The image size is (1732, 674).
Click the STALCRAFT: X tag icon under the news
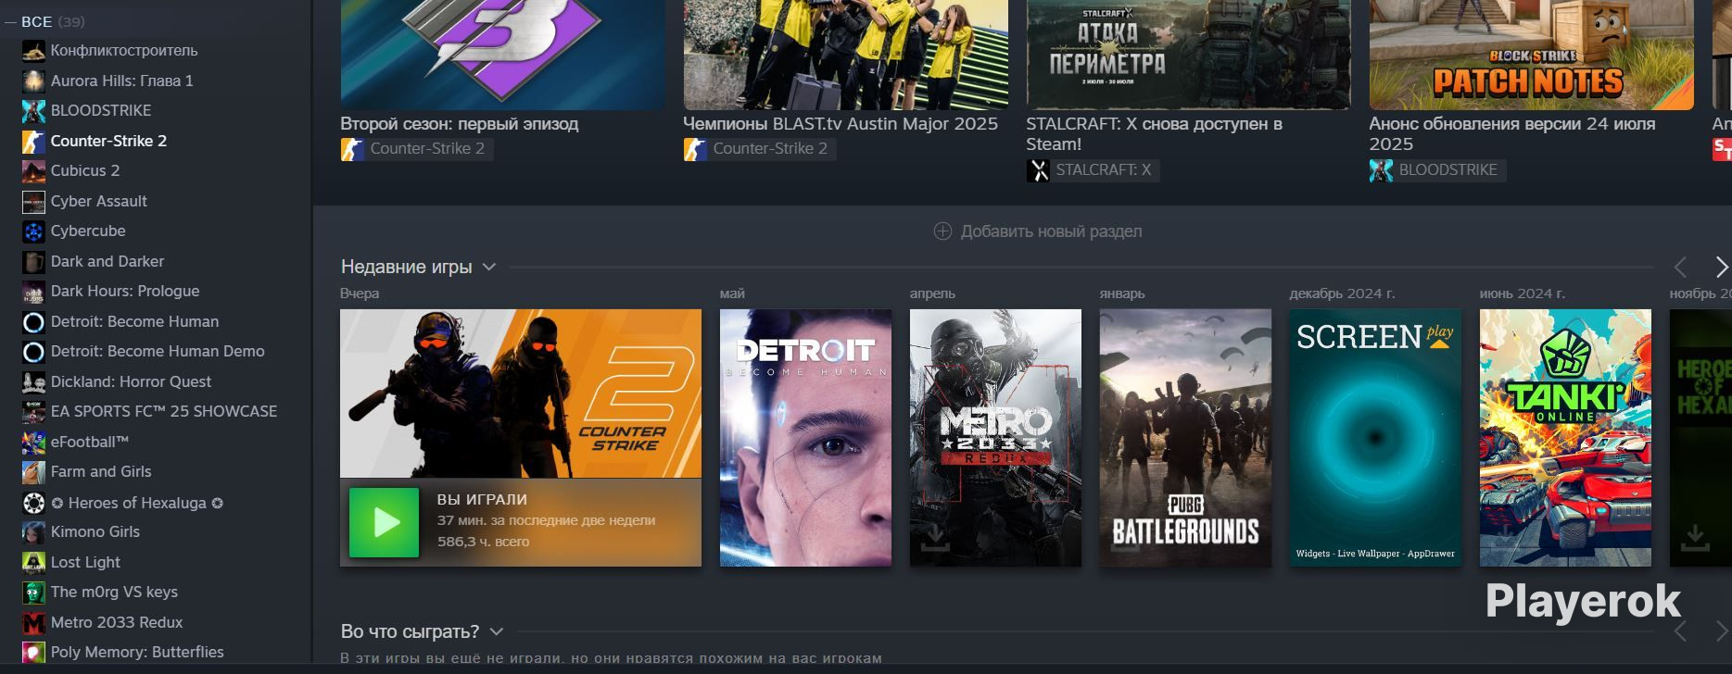pyautogui.click(x=1038, y=170)
